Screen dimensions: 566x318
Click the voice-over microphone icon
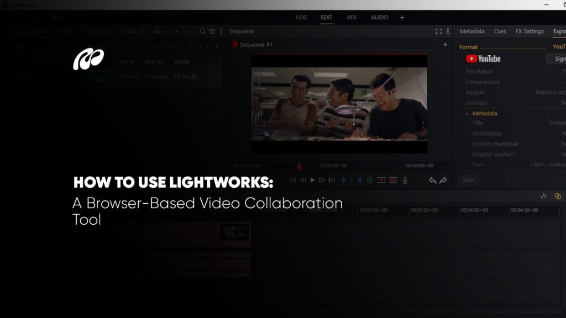tap(405, 180)
